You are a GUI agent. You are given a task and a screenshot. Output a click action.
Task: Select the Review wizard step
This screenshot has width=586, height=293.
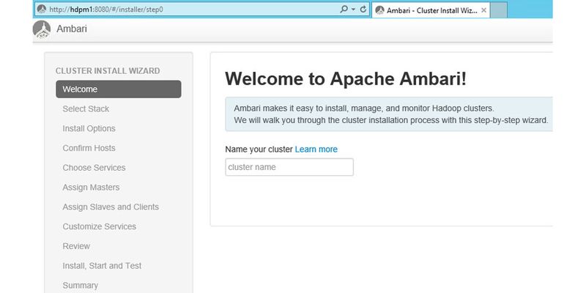(x=76, y=246)
